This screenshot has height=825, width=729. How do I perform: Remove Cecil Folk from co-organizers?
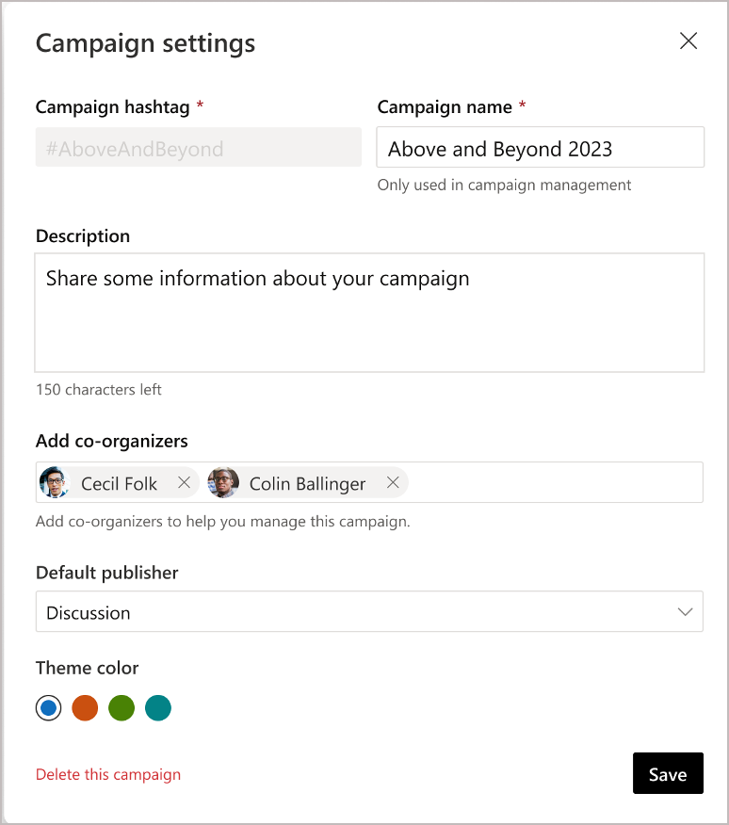[185, 482]
